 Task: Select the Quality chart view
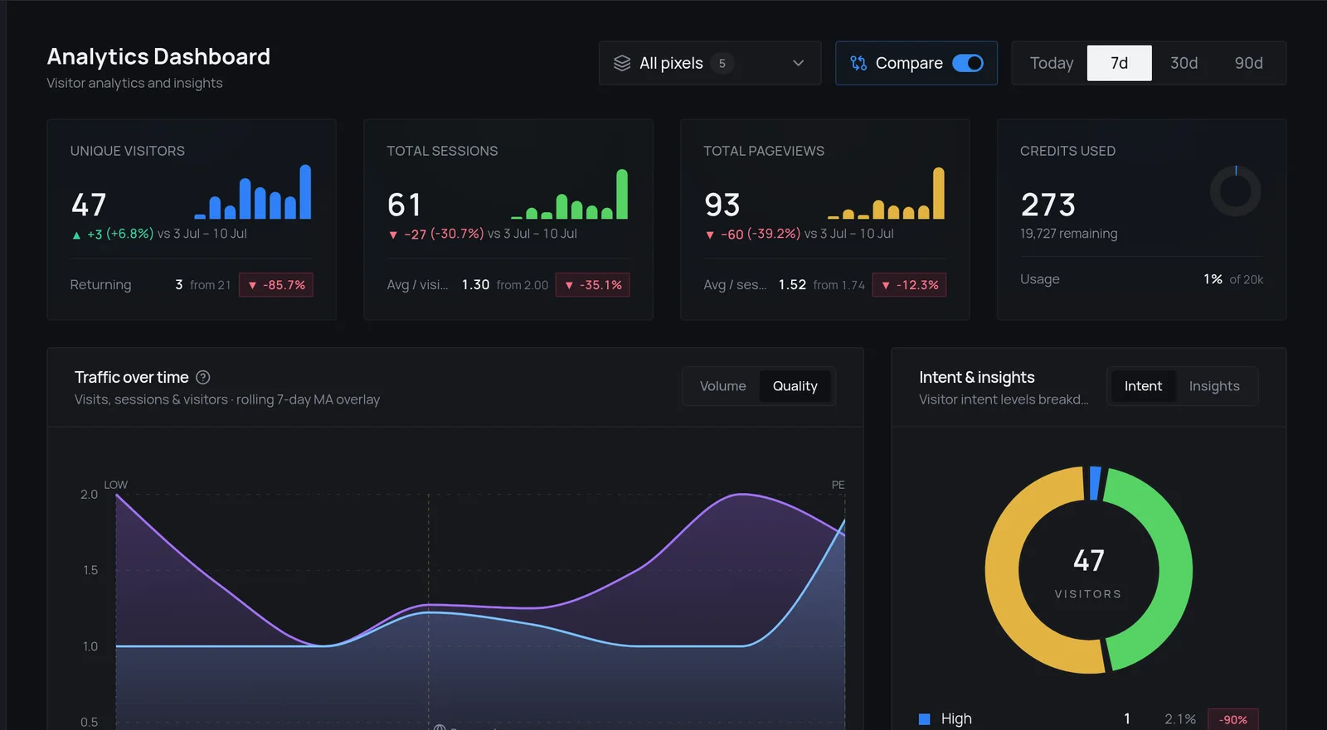point(795,386)
